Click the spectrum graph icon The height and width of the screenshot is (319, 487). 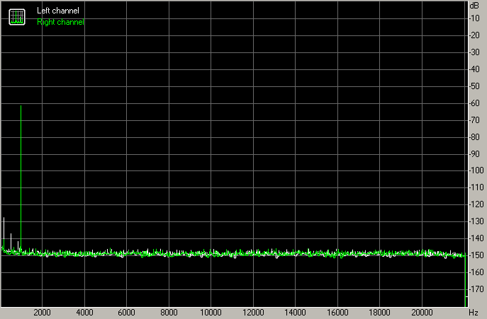(17, 17)
